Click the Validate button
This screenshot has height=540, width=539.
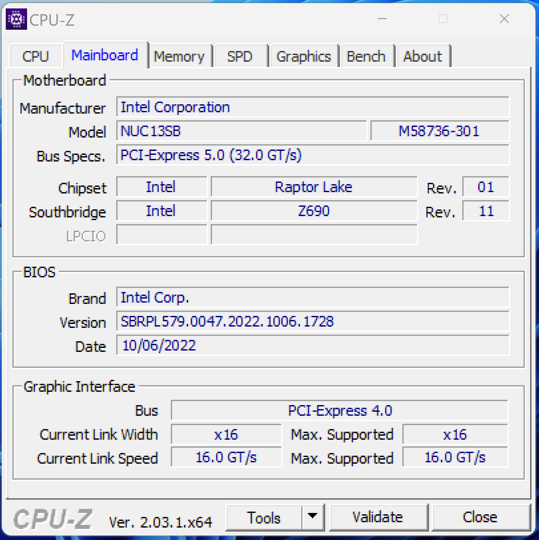coord(378,517)
